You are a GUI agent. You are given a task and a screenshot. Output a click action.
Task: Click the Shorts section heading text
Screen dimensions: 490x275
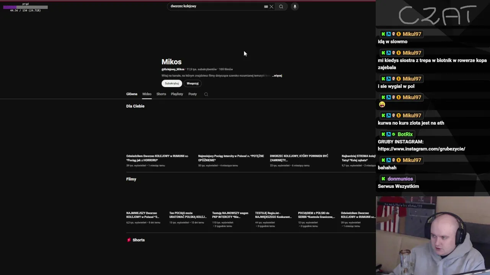139,240
